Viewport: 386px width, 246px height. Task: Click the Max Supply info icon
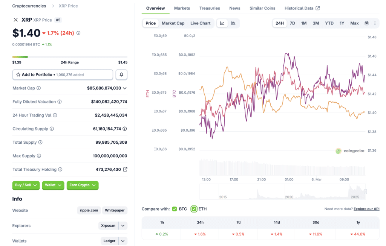(39, 156)
